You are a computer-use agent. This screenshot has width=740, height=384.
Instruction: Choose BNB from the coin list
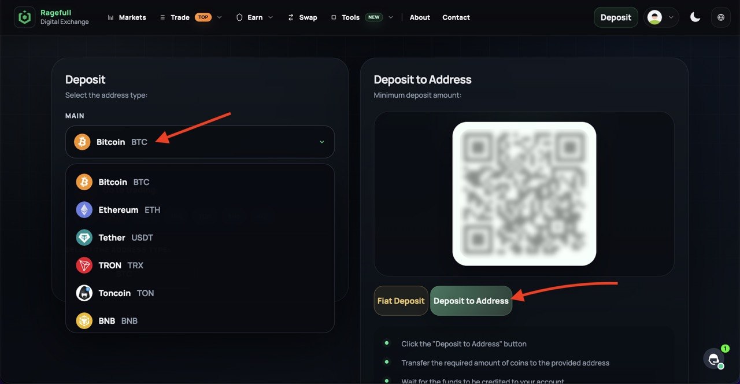[200, 321]
